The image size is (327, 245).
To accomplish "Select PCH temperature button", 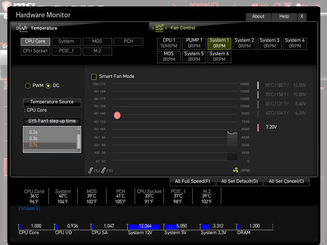I will pyautogui.click(x=128, y=41).
